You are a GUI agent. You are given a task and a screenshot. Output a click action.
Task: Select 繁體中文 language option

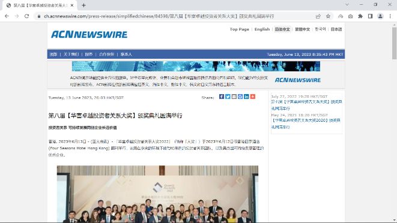[x=302, y=29]
